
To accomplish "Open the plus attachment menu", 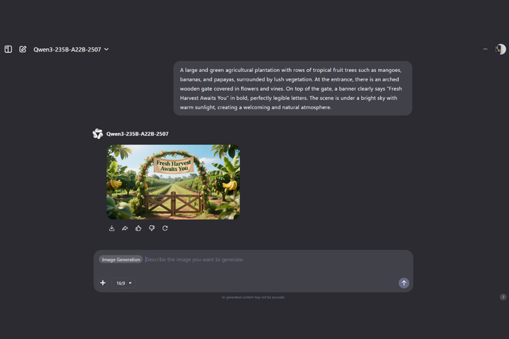I will [x=103, y=283].
